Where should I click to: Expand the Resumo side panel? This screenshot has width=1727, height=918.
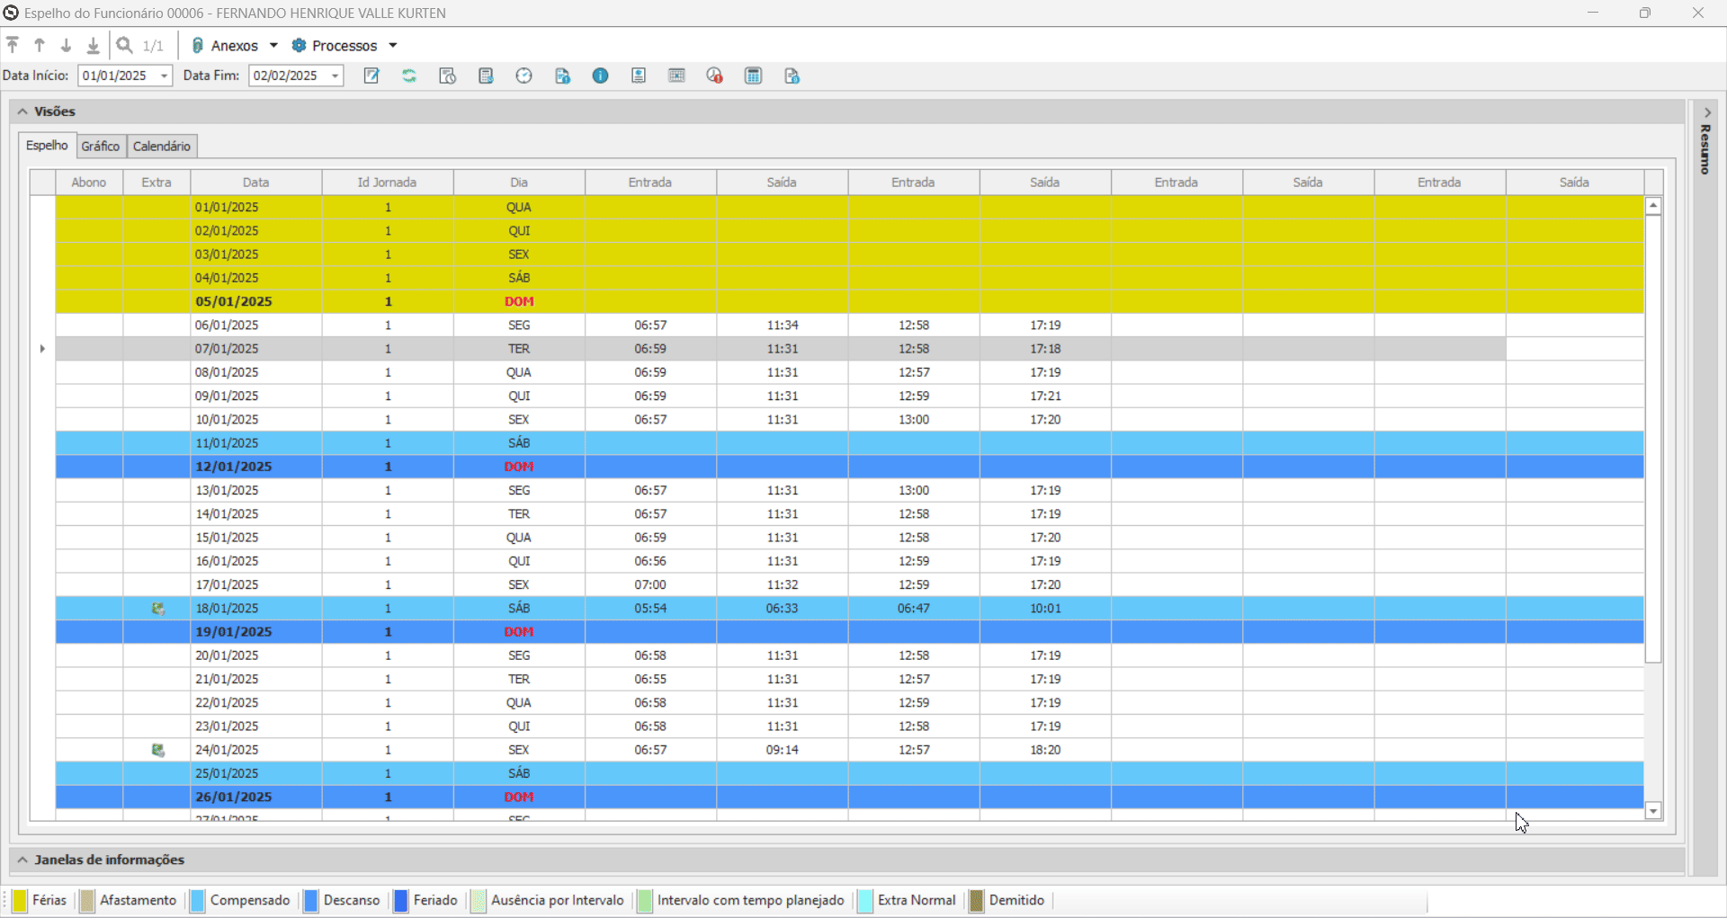[x=1706, y=113]
